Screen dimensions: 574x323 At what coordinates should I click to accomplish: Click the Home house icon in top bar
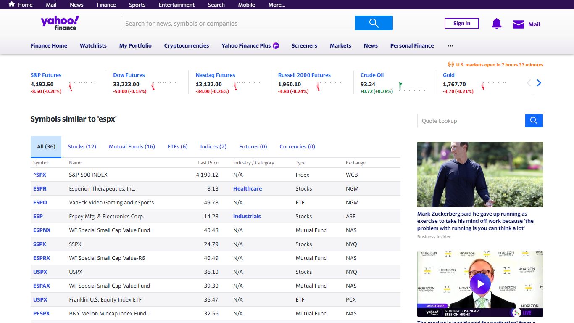tap(12, 4)
